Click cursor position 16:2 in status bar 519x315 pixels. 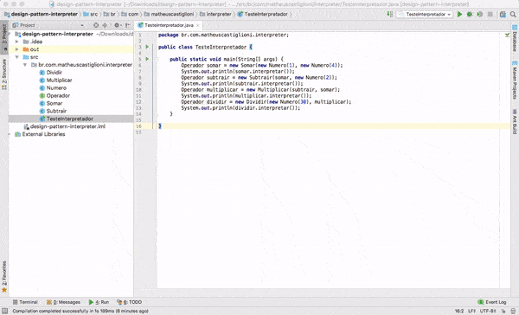(459, 311)
